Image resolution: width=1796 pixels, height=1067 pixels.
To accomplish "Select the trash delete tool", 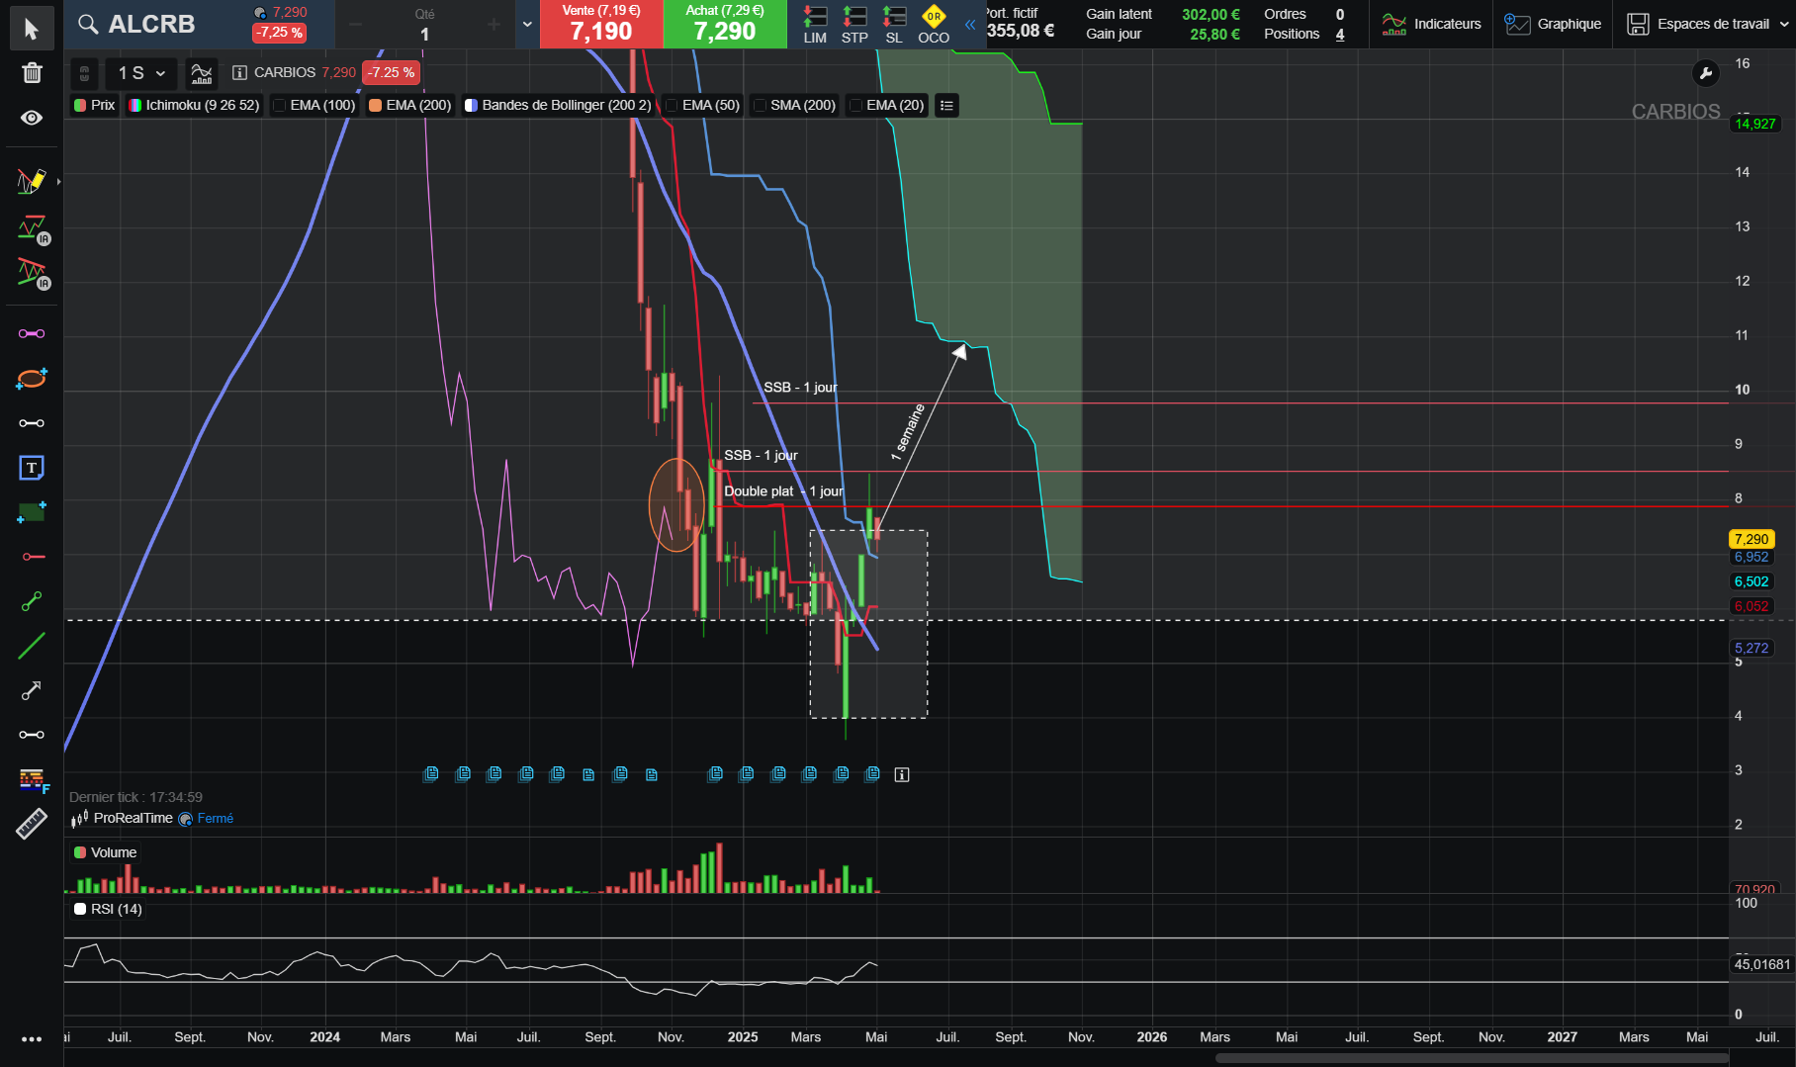I will click(32, 72).
